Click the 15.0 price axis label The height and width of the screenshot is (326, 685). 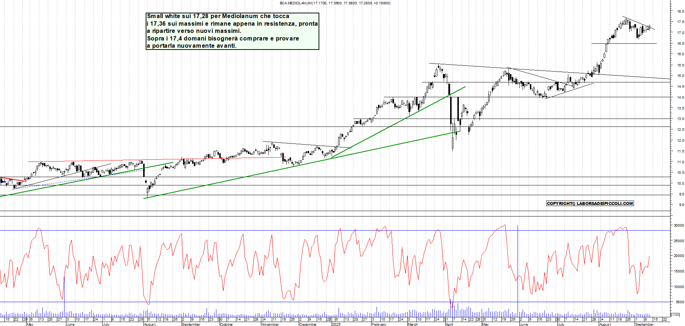point(680,76)
